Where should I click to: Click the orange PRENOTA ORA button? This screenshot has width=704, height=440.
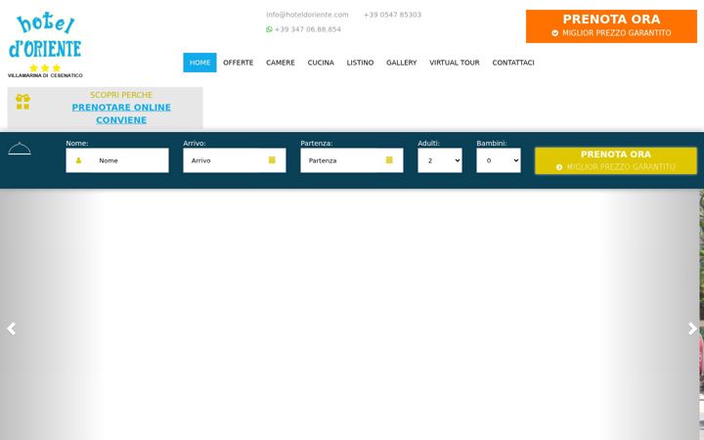click(x=611, y=26)
